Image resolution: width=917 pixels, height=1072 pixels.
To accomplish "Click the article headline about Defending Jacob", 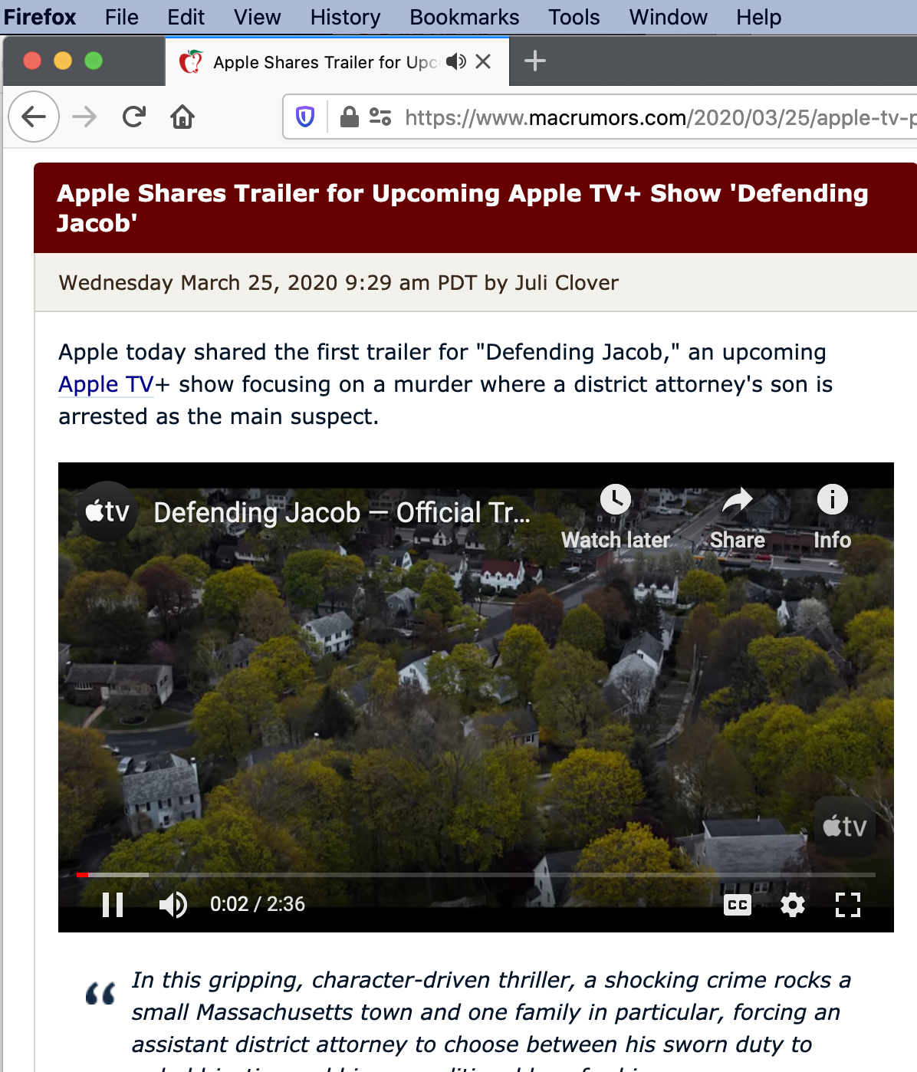I will tap(462, 208).
